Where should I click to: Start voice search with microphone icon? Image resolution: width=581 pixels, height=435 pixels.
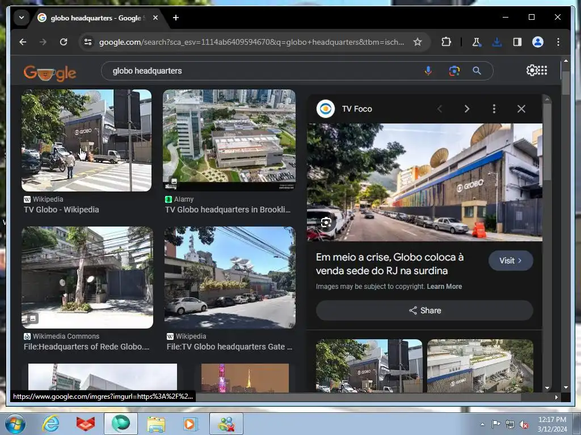pos(428,71)
